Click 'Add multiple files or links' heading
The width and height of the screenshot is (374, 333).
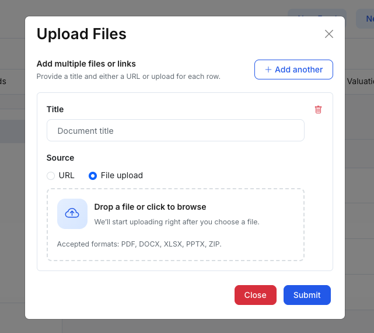(90, 64)
